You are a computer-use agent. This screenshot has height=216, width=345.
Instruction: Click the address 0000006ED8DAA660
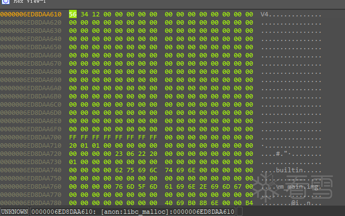(31, 55)
